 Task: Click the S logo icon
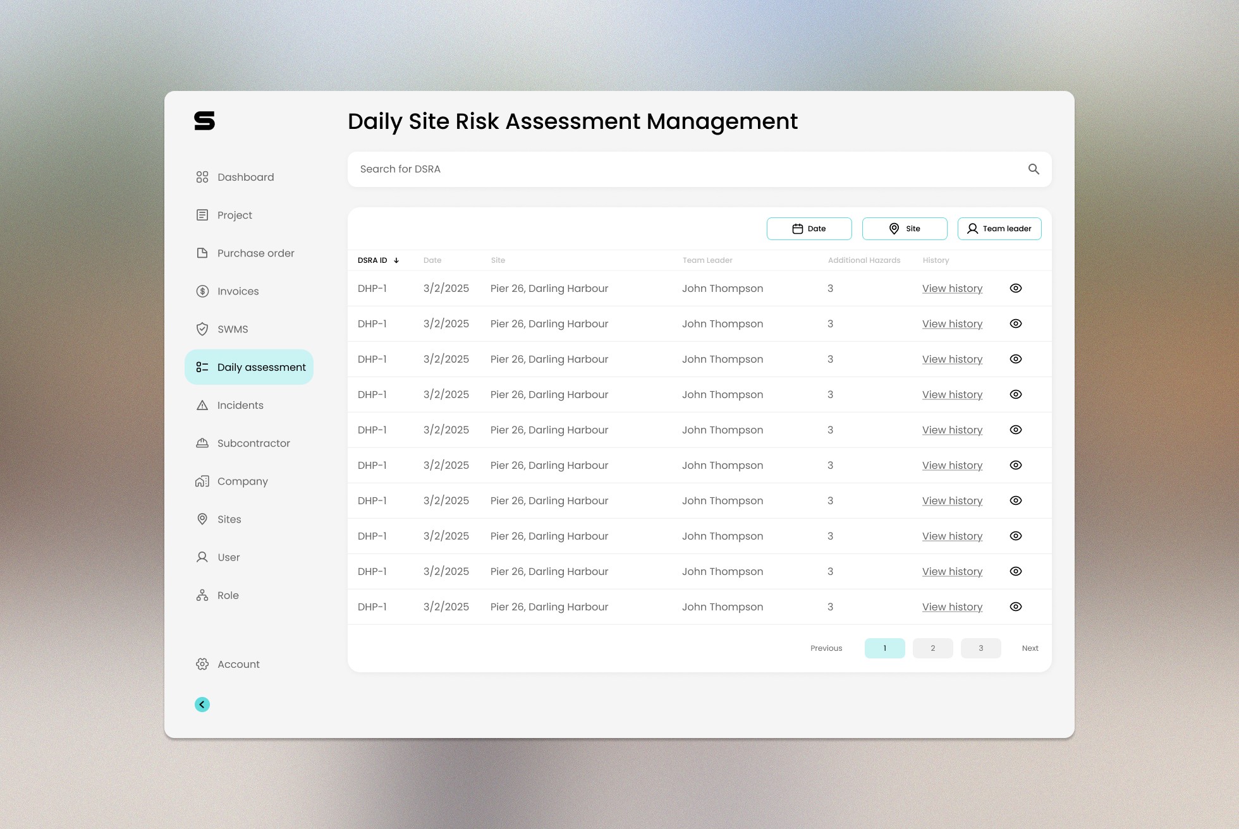point(204,121)
